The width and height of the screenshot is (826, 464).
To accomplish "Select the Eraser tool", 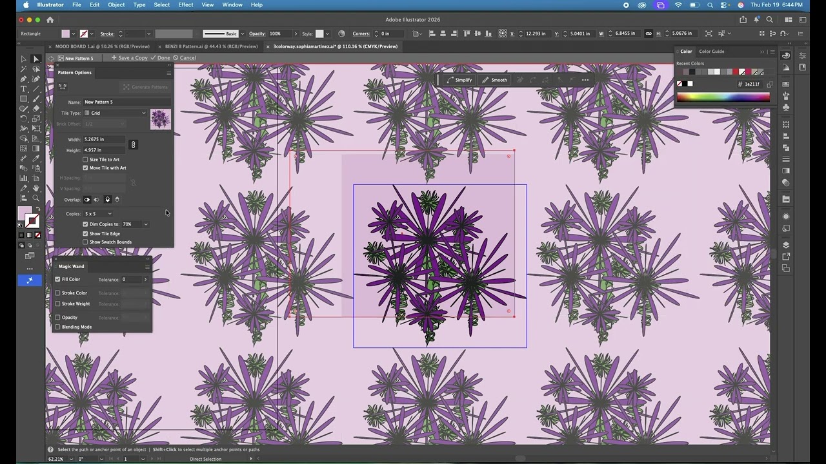I will [x=36, y=108].
